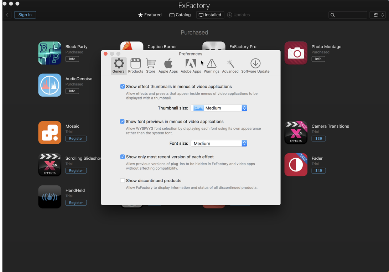Click the $49 price button for Fader
Image resolution: width=389 pixels, height=272 pixels.
click(318, 171)
